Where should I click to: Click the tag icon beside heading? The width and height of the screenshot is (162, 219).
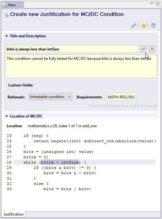tap(6, 14)
